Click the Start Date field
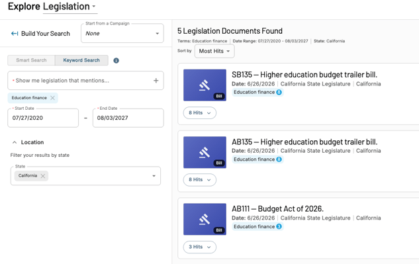The image size is (419, 264). click(x=43, y=118)
